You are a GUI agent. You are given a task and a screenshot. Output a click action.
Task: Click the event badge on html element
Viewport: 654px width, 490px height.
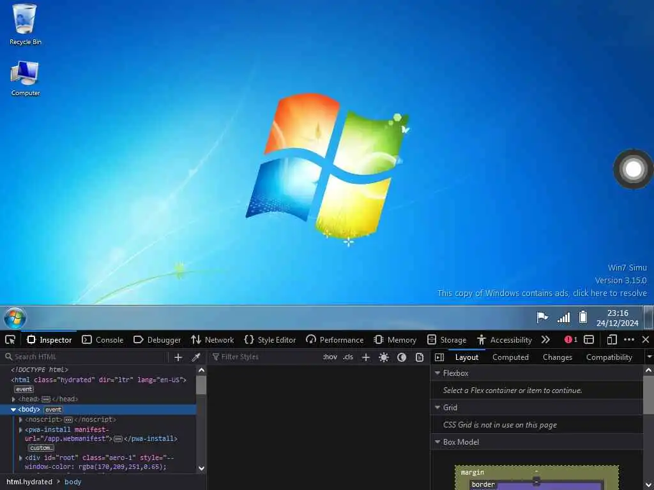click(24, 389)
